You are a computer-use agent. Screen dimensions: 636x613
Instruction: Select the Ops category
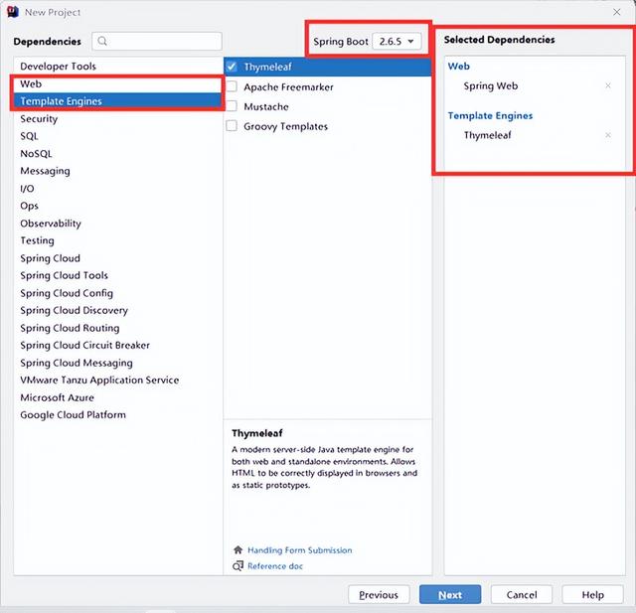click(x=117, y=206)
